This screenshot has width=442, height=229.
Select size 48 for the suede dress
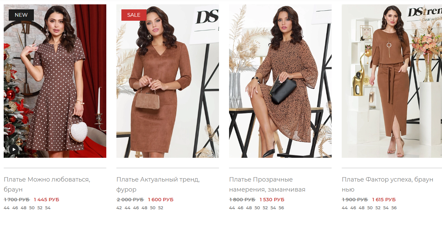pos(144,208)
